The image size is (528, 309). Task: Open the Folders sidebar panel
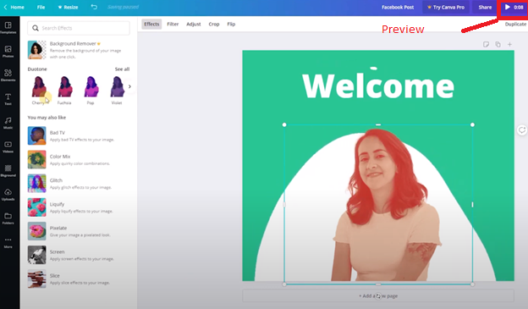[8, 218]
